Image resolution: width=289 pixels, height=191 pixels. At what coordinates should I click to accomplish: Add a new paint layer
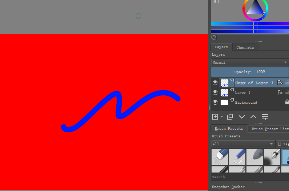click(x=215, y=117)
